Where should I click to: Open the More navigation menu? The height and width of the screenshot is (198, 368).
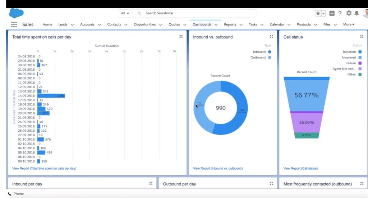[x=349, y=24]
